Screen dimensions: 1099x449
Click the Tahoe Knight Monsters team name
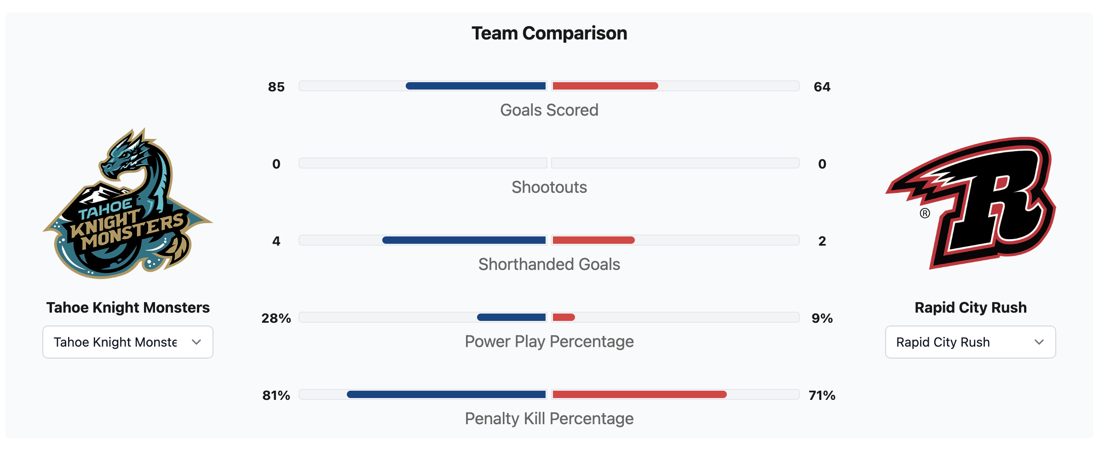click(128, 307)
